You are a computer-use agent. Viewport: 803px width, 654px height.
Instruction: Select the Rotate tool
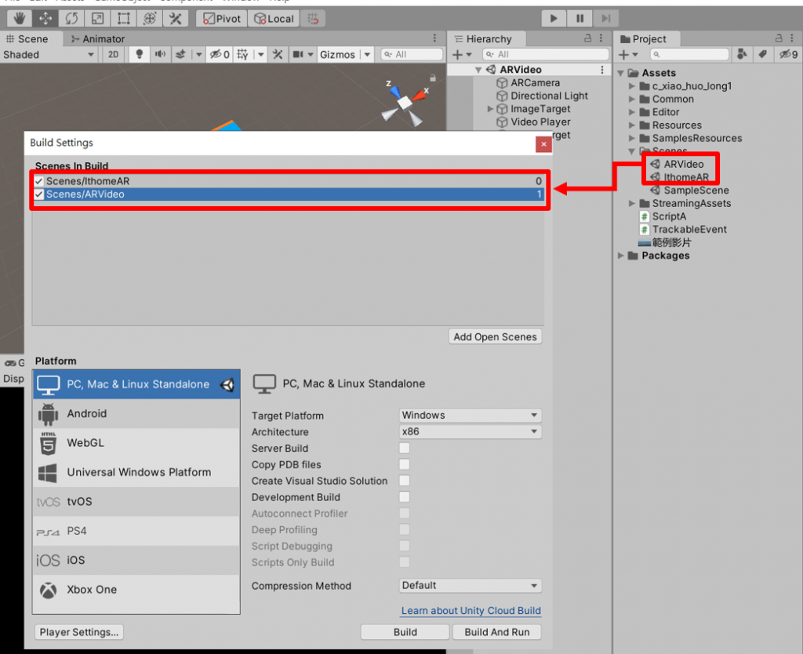[x=71, y=19]
